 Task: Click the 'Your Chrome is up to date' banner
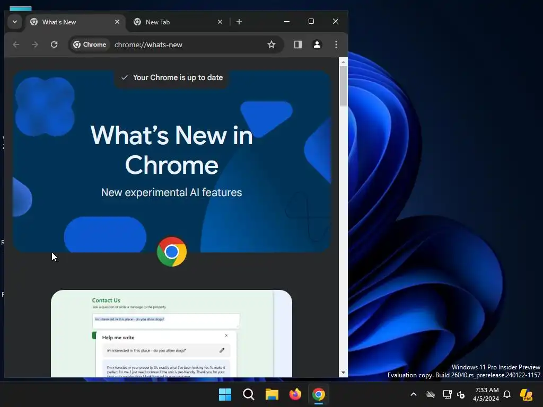click(x=172, y=77)
